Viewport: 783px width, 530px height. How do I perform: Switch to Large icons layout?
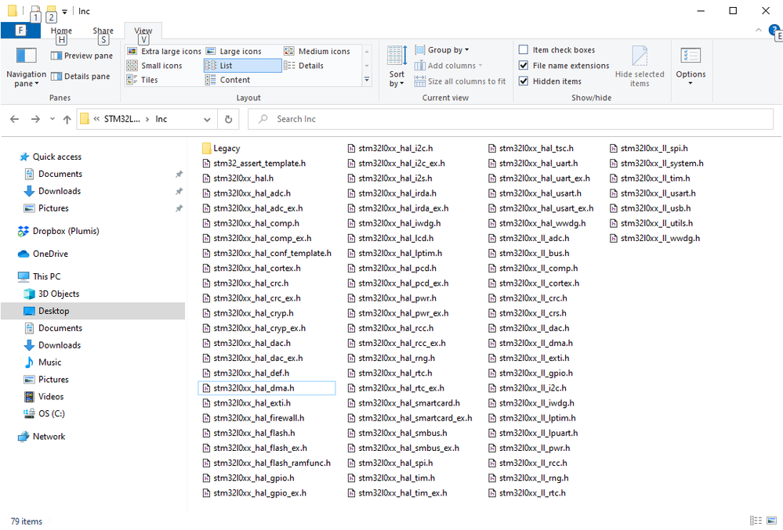(x=234, y=51)
